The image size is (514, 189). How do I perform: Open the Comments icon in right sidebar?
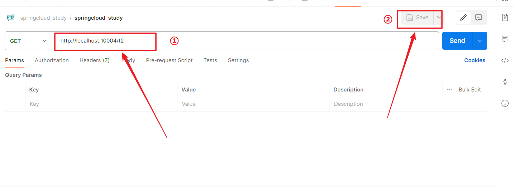[x=505, y=39]
